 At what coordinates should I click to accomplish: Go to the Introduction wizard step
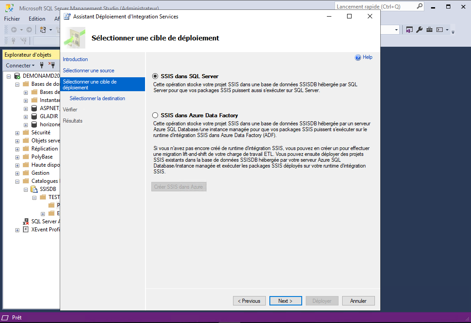click(x=75, y=59)
